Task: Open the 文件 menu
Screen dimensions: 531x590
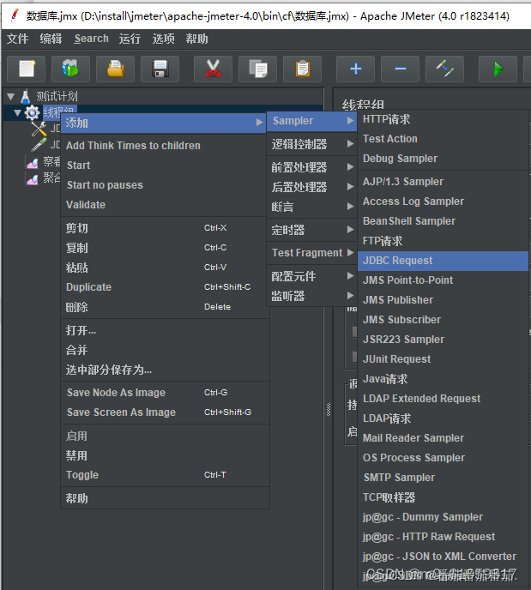Action: (x=17, y=39)
